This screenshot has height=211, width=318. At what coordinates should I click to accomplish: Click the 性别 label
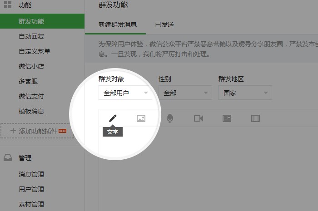[164, 79]
